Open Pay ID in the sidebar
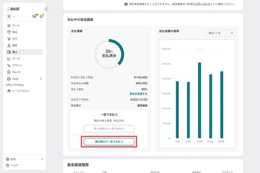 [16, 72]
